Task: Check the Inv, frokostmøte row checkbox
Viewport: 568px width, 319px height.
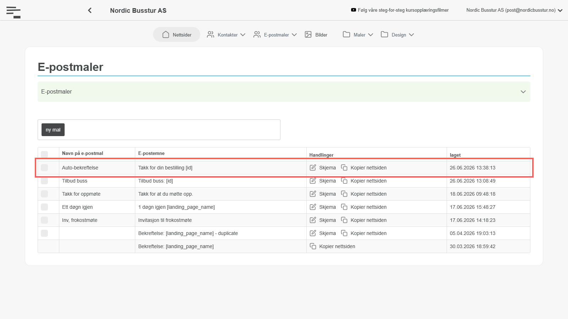Action: click(x=44, y=220)
